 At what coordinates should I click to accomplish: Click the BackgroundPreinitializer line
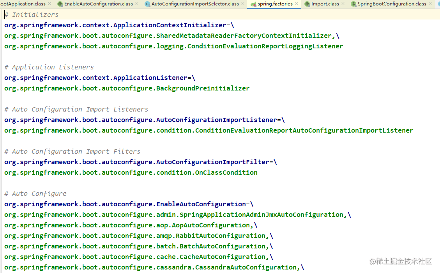click(x=127, y=89)
